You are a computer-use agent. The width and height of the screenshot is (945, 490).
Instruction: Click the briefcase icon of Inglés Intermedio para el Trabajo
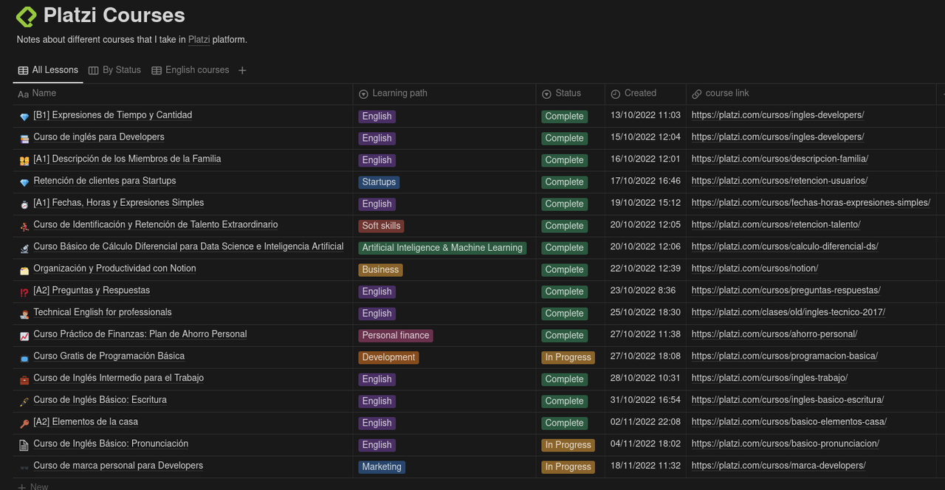click(x=24, y=379)
